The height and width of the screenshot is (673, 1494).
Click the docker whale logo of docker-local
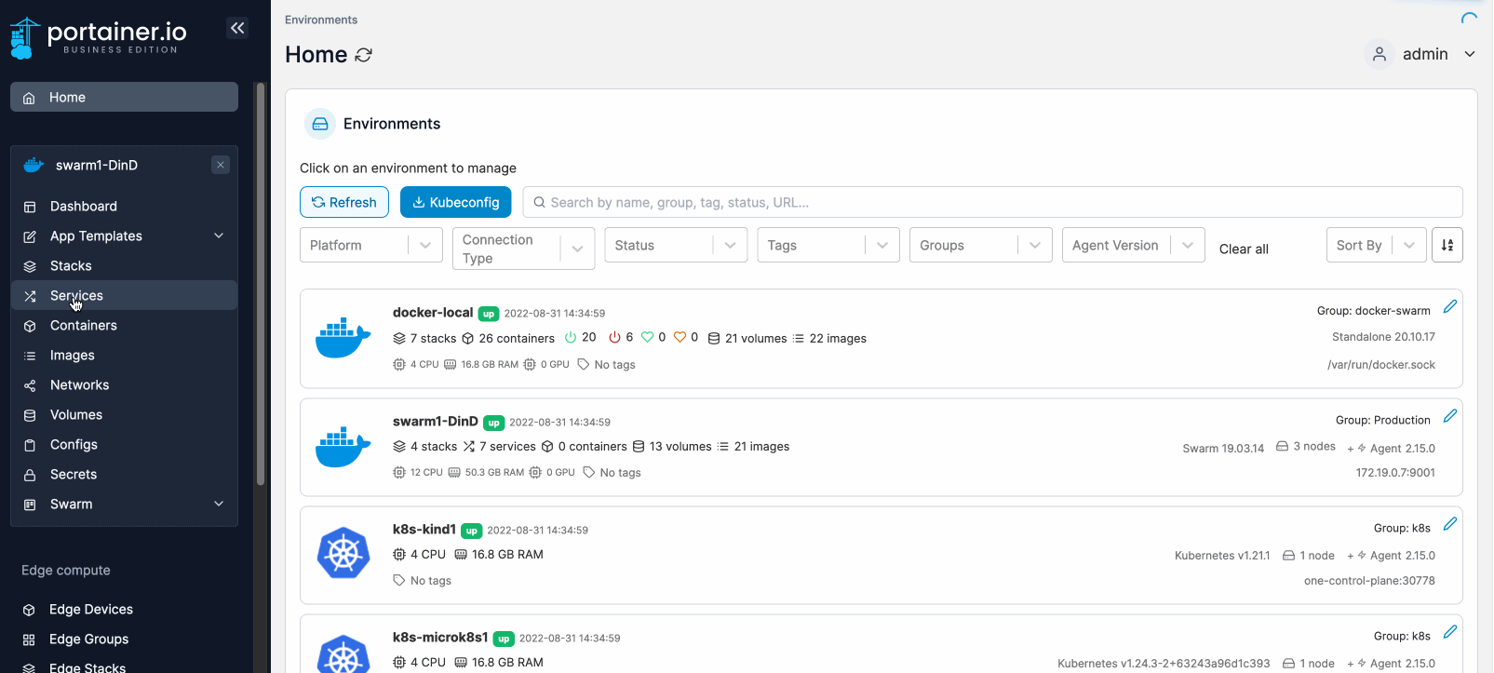pos(343,338)
